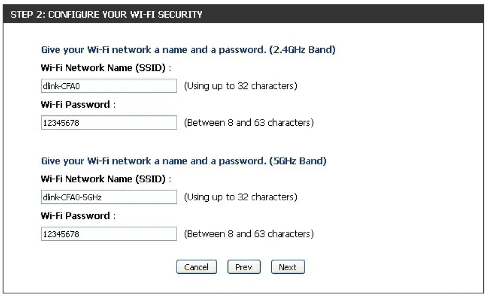Image resolution: width=488 pixels, height=296 pixels.
Task: Click the 2.4GHz 'Wi-Fi Network Name (SSID)' label
Action: 106,68
